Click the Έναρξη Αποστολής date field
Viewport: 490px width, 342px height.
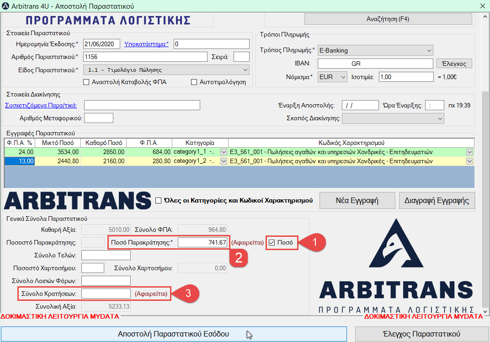point(360,105)
